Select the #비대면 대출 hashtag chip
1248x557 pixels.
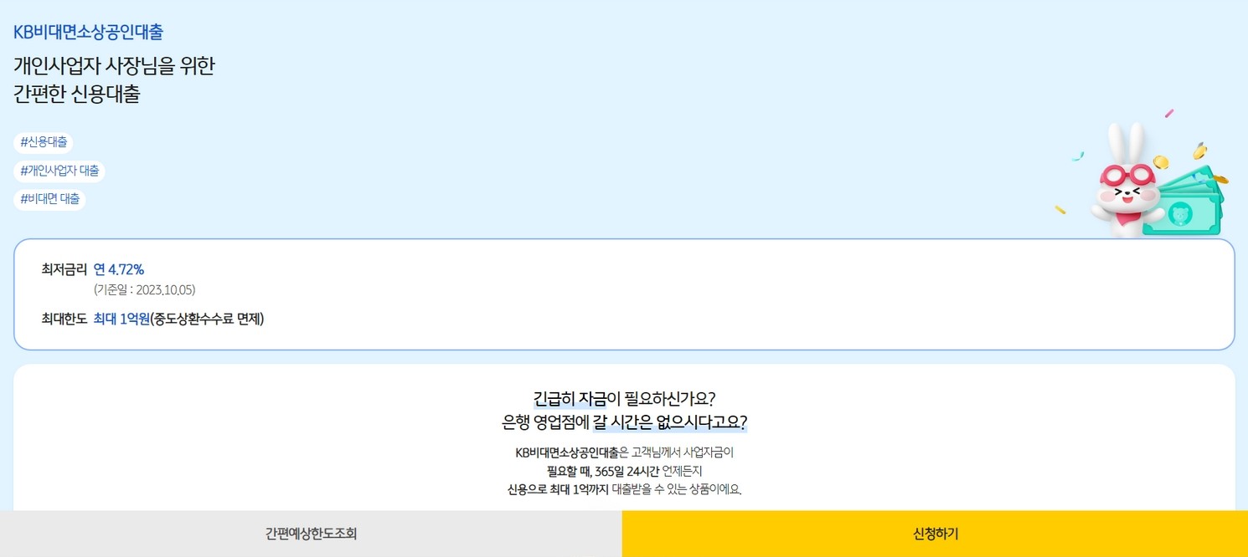[49, 198]
